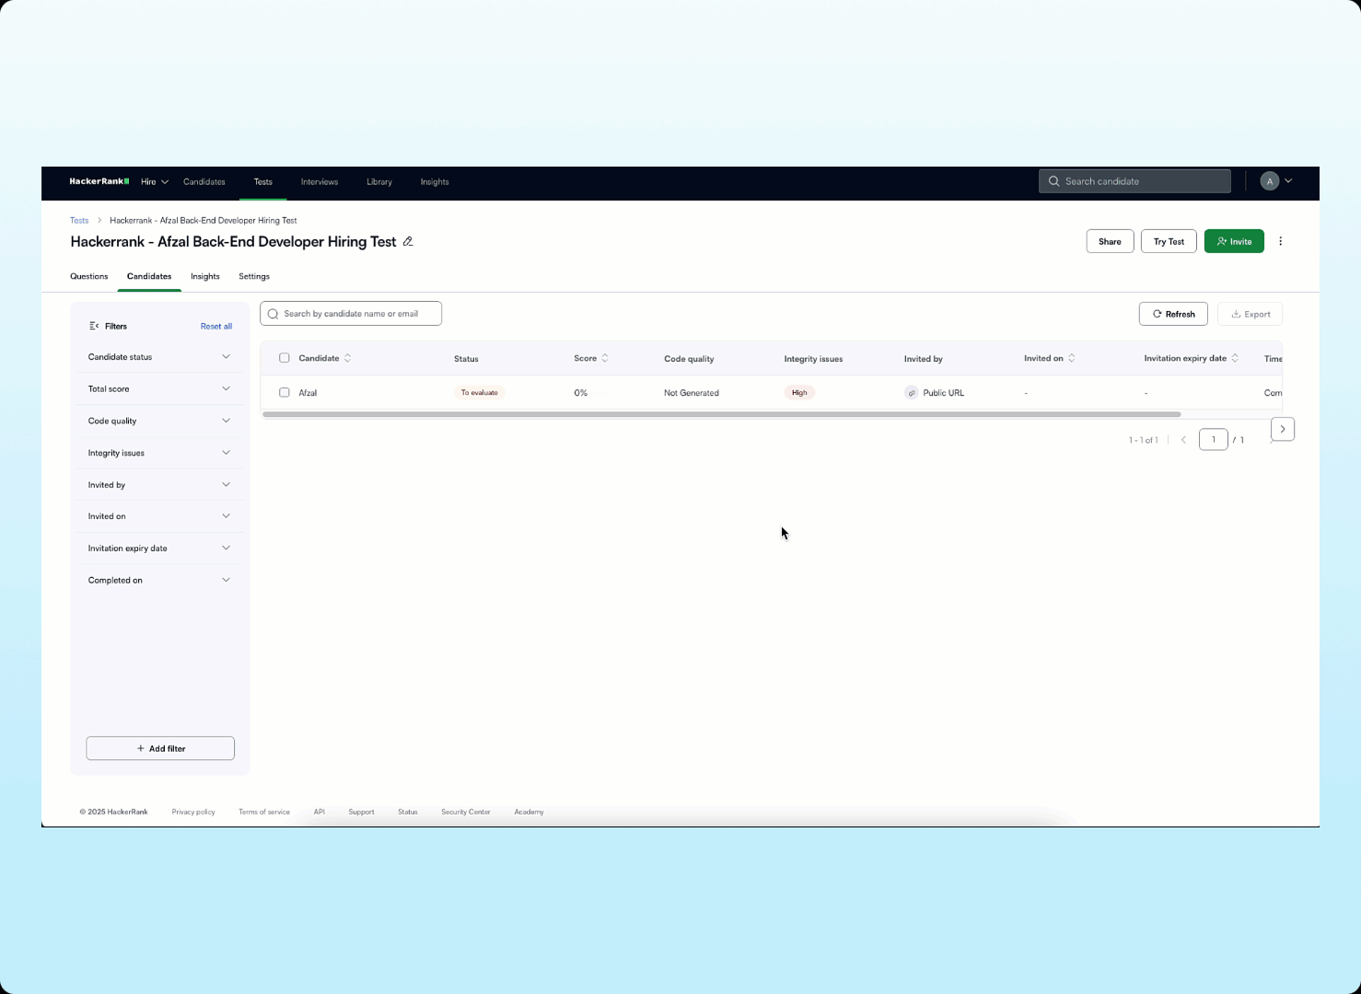
Task: Click the breadcrumb chevron separator
Action: [99, 220]
